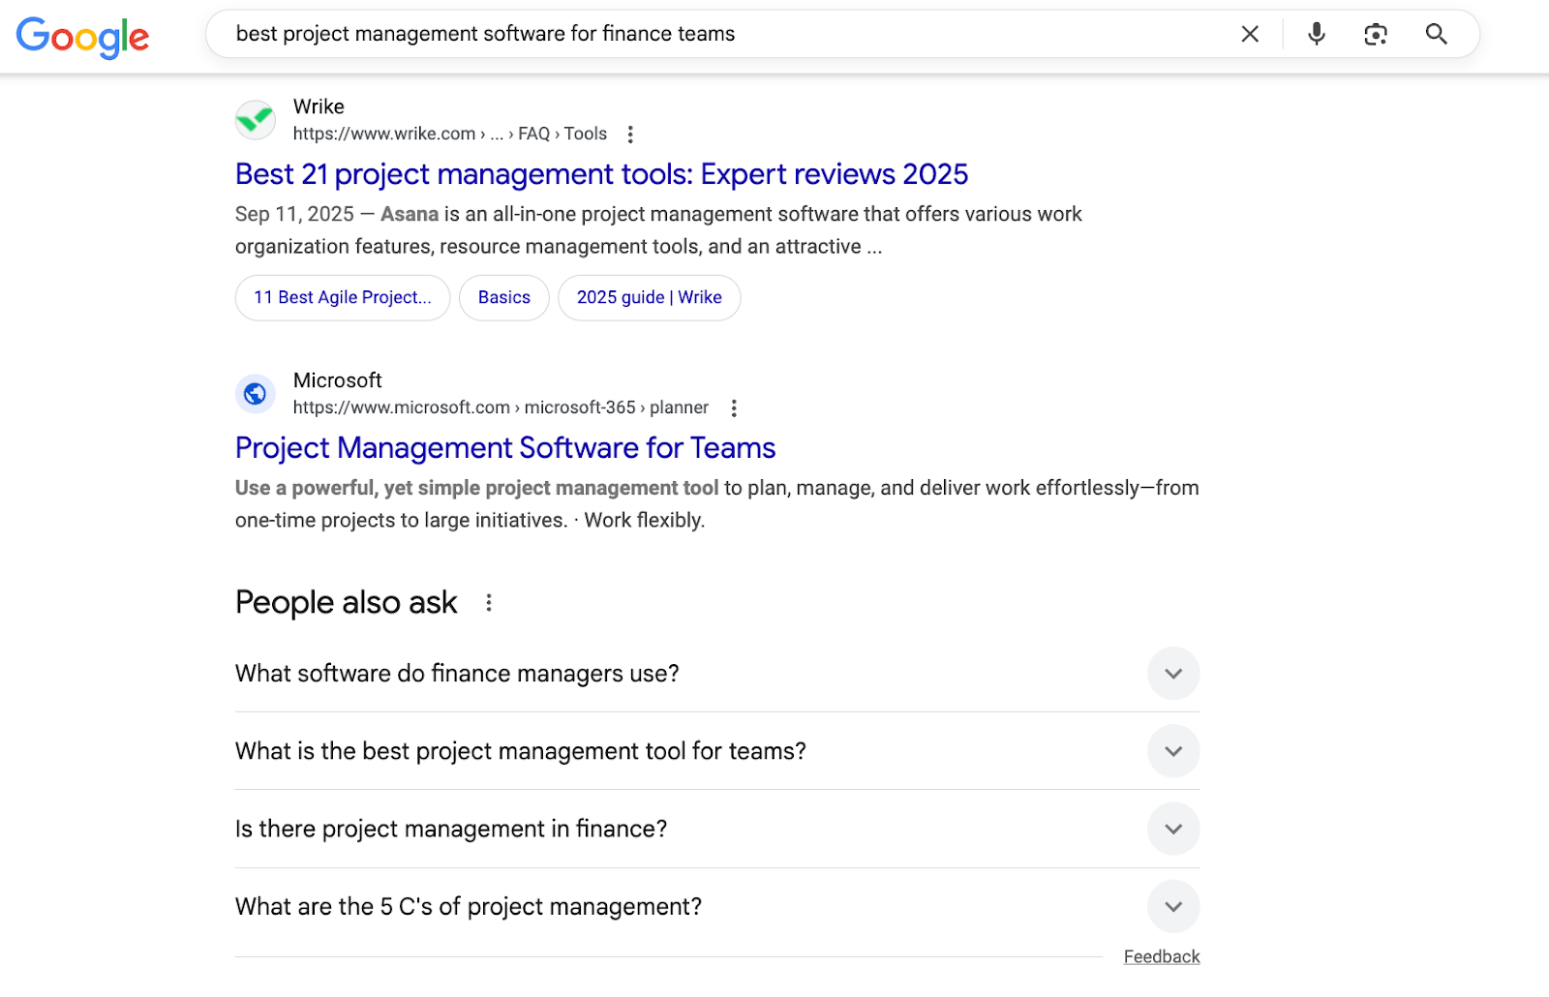Click the Microsoft globe favicon
Screen dimensions: 1549x997
coord(256,394)
